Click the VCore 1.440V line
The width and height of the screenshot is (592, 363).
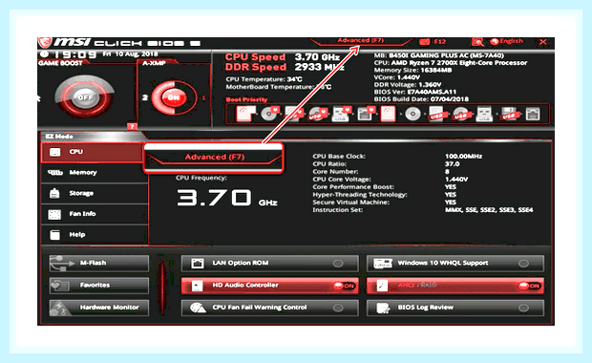pyautogui.click(x=397, y=77)
